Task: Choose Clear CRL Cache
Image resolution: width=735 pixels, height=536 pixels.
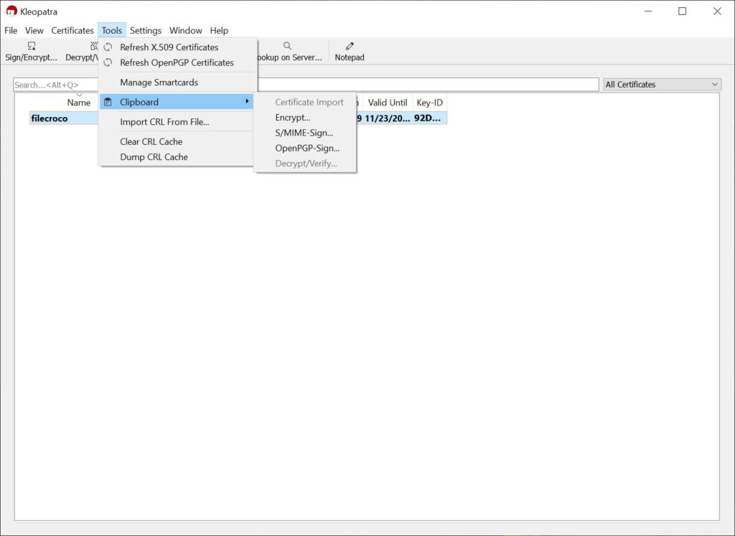Action: click(177, 141)
